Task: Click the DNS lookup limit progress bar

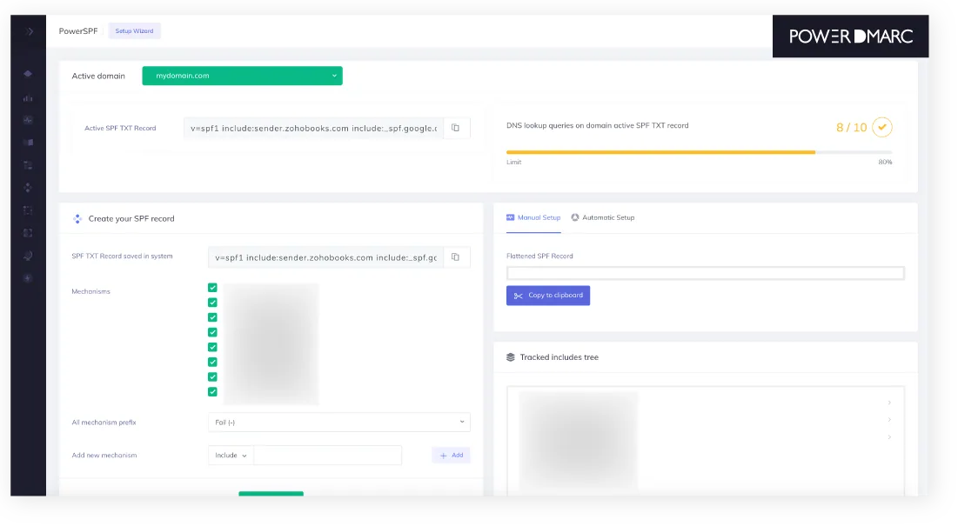Action: (x=699, y=152)
